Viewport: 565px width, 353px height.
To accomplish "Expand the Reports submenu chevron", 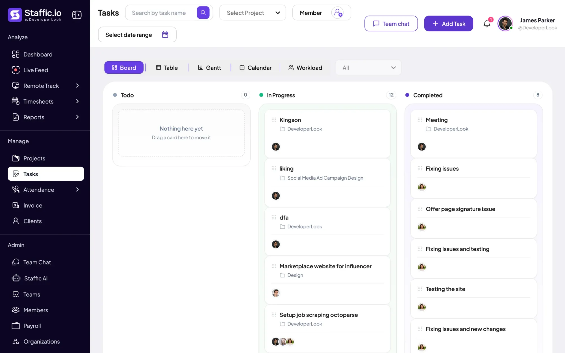I will tap(77, 117).
